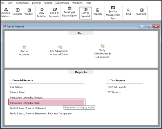Viewport: 162px width, 129px height.
Task: Select the Vendors toolbar icon
Action: (29, 12)
